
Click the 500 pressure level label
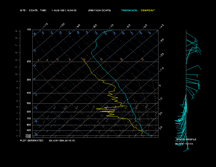pyautogui.click(x=29, y=103)
